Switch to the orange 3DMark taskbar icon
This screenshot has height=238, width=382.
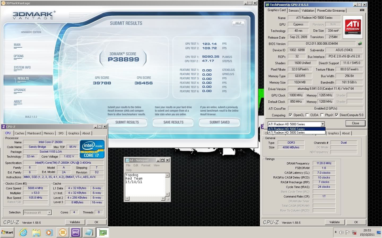63,232
